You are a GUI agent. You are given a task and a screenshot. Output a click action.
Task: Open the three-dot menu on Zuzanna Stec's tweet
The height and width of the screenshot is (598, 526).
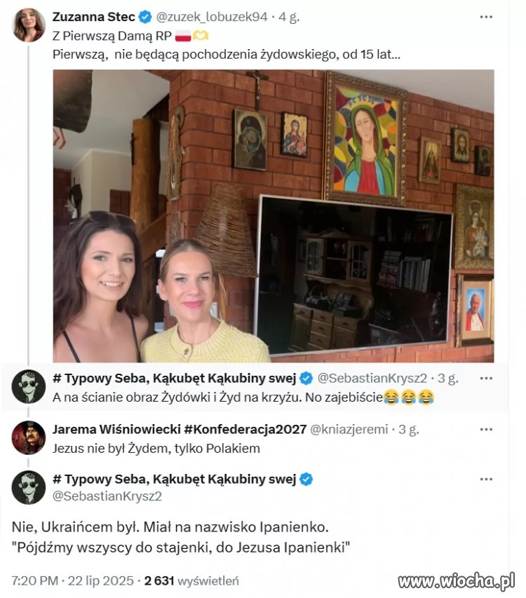(x=486, y=17)
